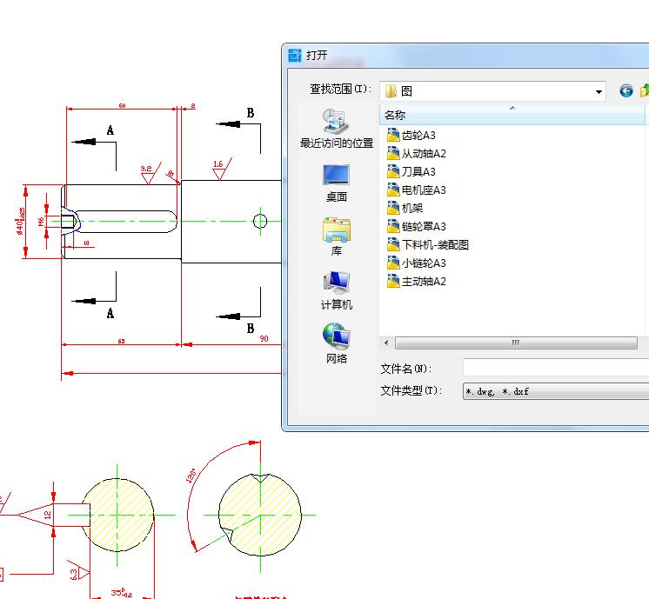This screenshot has height=599, width=649.
Task: Click the 小链轮A3 file name text
Action: coord(424,263)
